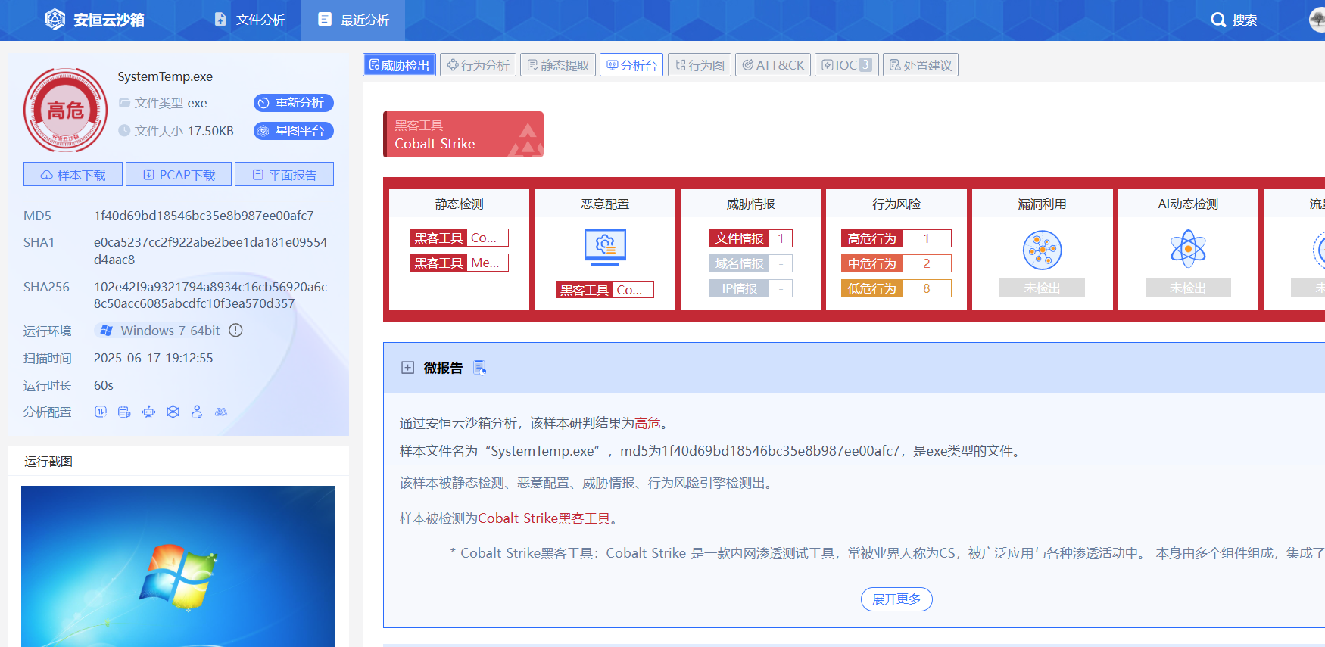Click the 黑客工具 Co... tag under 恶意配置

tap(605, 289)
